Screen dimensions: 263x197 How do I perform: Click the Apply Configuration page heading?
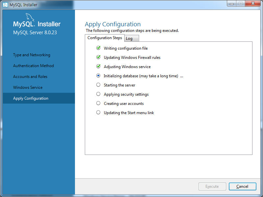113,24
